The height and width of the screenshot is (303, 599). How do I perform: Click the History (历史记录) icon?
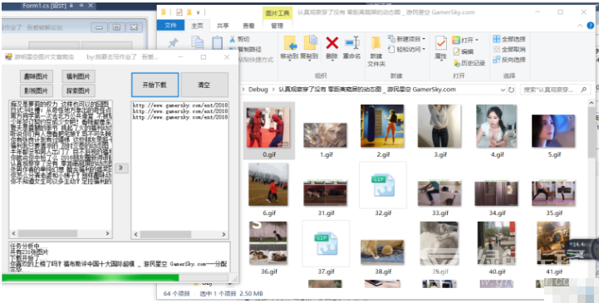[456, 63]
